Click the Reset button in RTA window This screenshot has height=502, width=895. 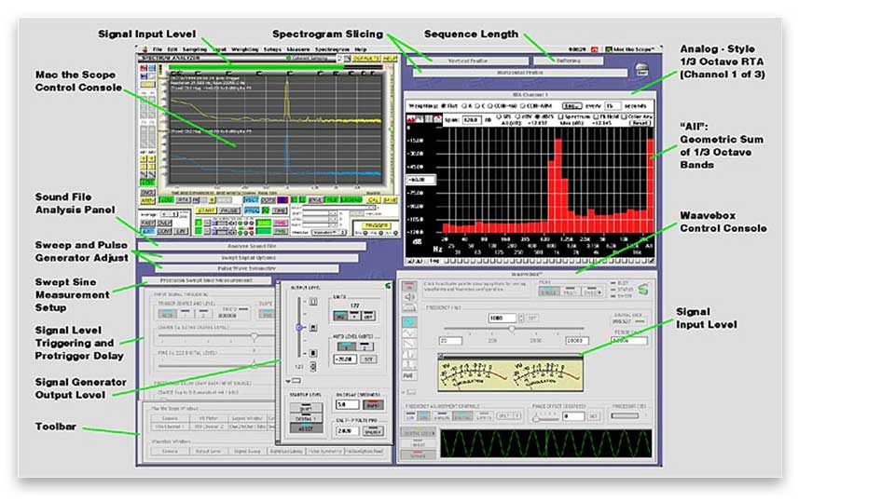(640, 123)
